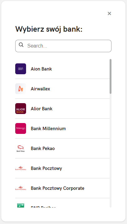Close the bank selection dialog
Image resolution: width=127 pixels, height=224 pixels.
click(x=109, y=13)
